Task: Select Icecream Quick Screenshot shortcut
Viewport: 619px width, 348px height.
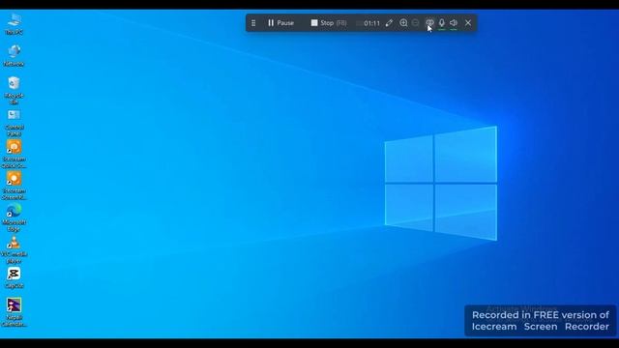Action: [15, 154]
